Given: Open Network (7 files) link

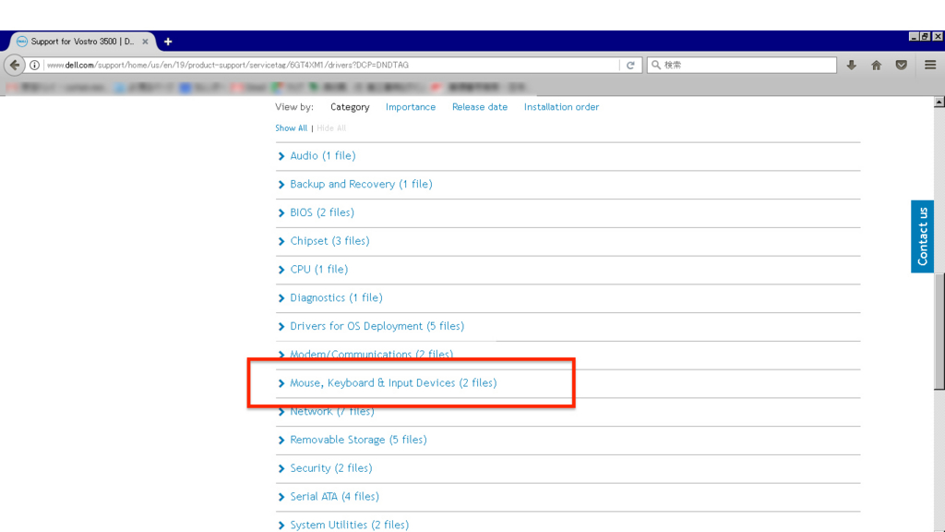Looking at the screenshot, I should click(x=332, y=411).
